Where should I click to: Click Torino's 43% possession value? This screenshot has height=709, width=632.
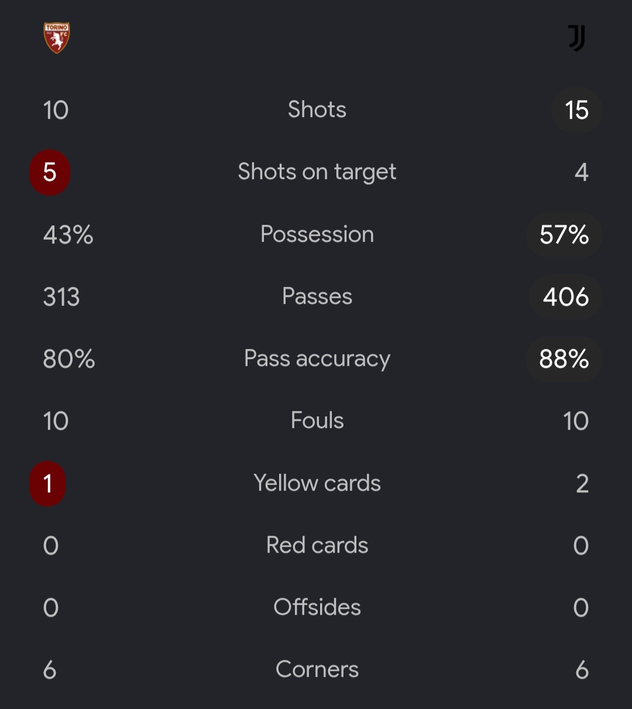68,235
